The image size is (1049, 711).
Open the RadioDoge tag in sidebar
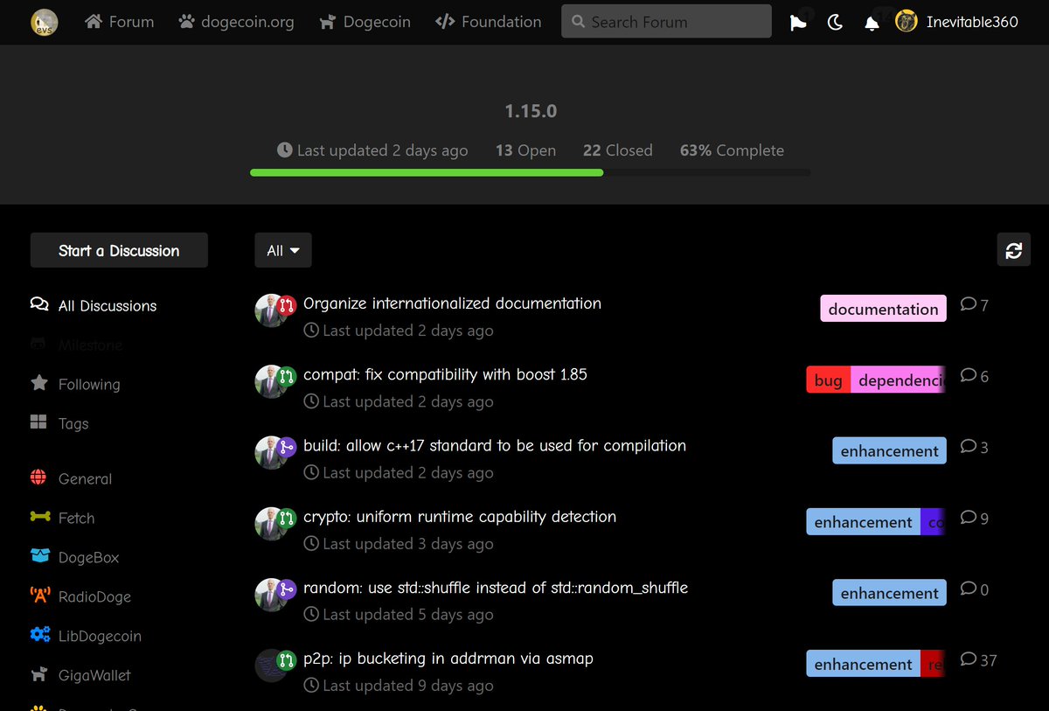(x=94, y=596)
